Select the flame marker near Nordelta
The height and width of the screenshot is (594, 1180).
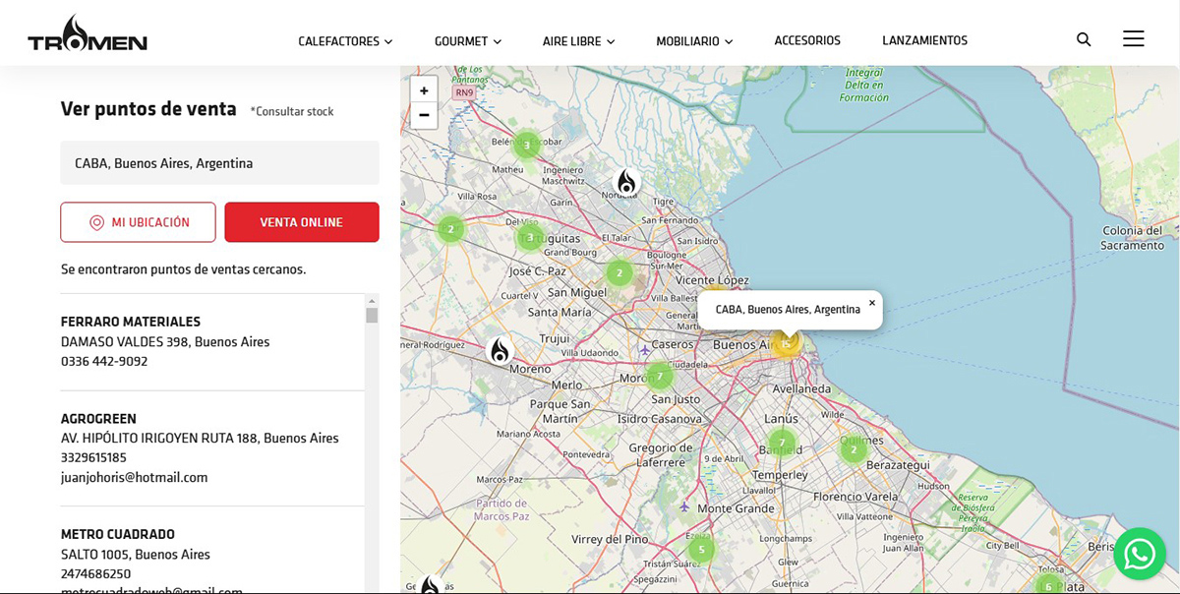pos(626,182)
